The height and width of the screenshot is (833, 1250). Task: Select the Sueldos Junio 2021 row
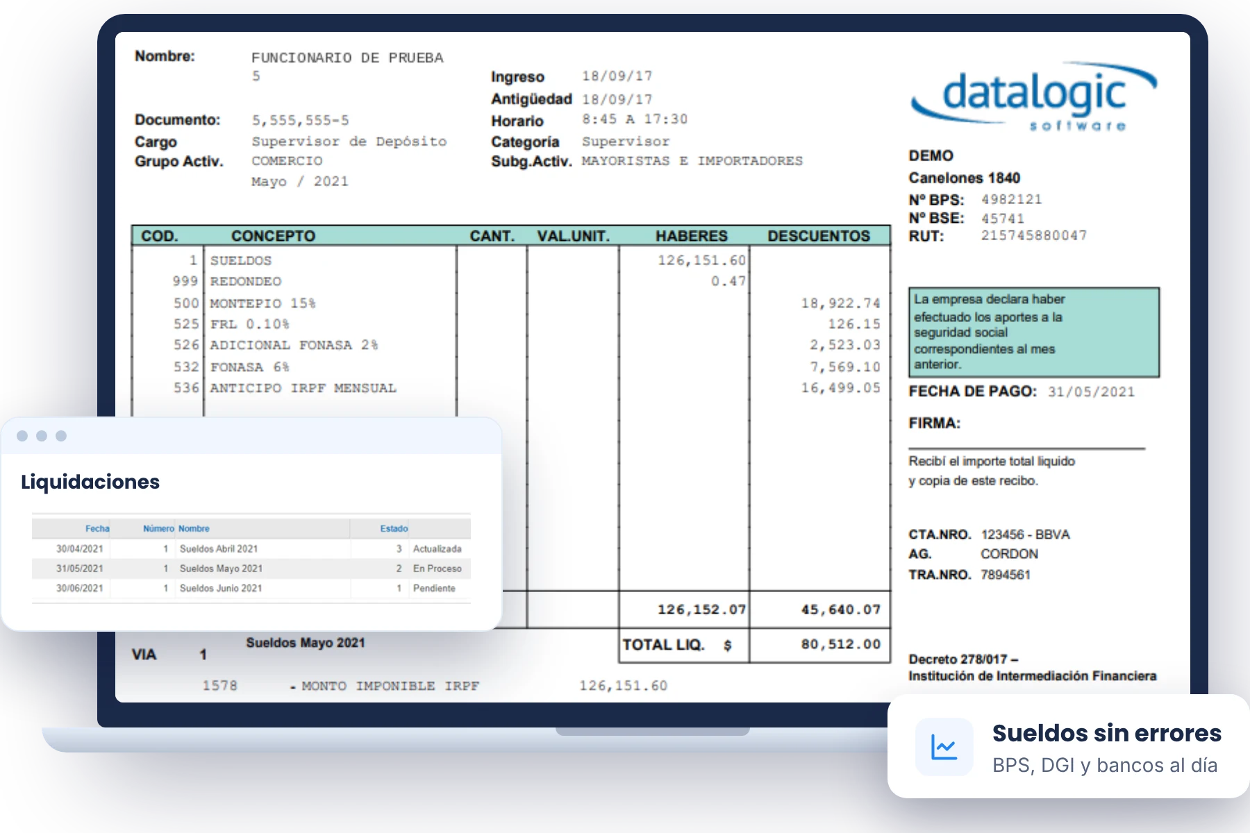(x=251, y=588)
